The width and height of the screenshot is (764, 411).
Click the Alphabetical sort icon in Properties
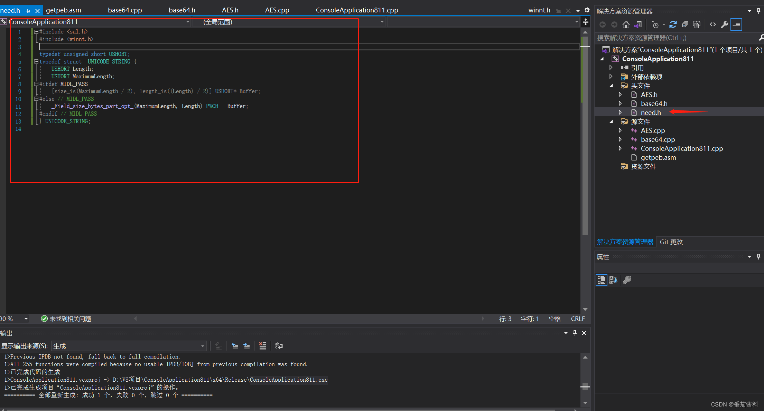coord(613,280)
